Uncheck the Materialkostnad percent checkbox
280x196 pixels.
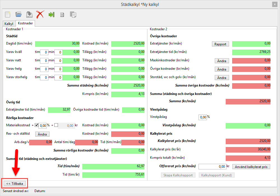(37, 125)
